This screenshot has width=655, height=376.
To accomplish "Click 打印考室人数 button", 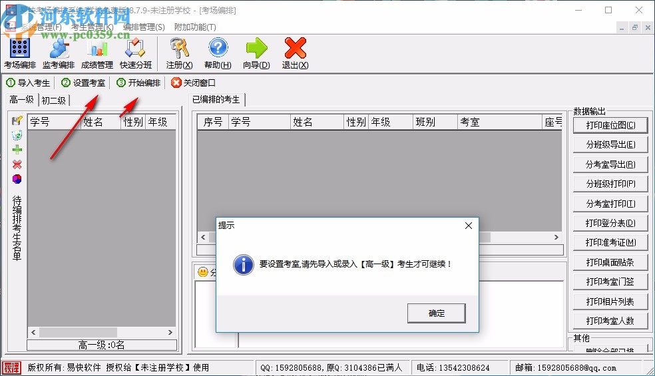I will coord(610,321).
